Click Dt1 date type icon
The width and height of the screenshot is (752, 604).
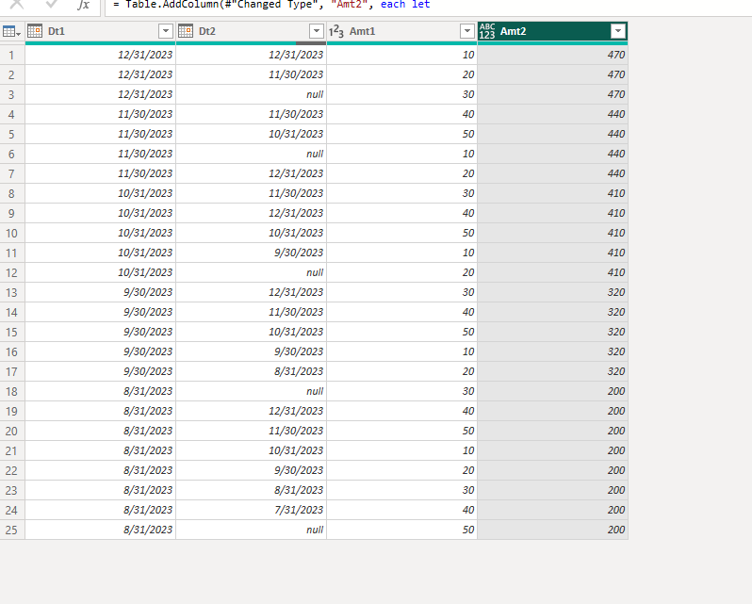coord(35,31)
